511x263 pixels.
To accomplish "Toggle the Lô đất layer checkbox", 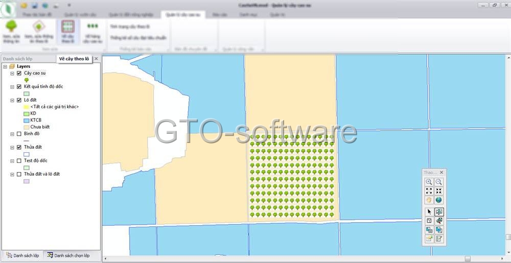I will click(x=19, y=100).
